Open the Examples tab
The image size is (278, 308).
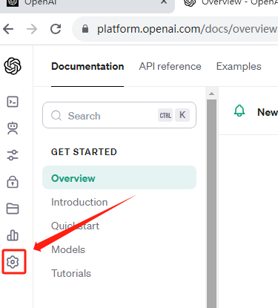coord(239,66)
